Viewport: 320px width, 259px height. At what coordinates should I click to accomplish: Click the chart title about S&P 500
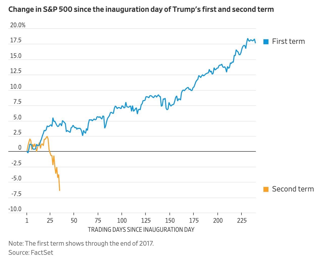tap(141, 10)
